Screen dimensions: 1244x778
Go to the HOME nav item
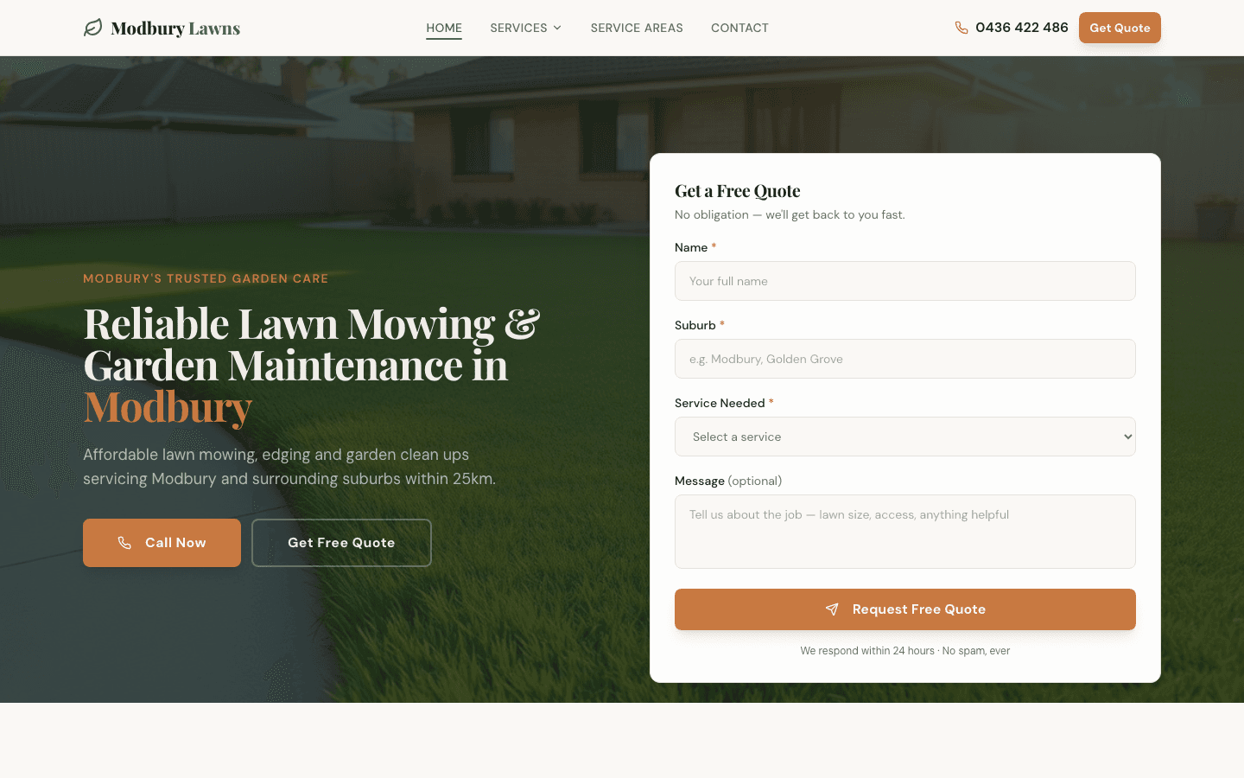pyautogui.click(x=444, y=28)
